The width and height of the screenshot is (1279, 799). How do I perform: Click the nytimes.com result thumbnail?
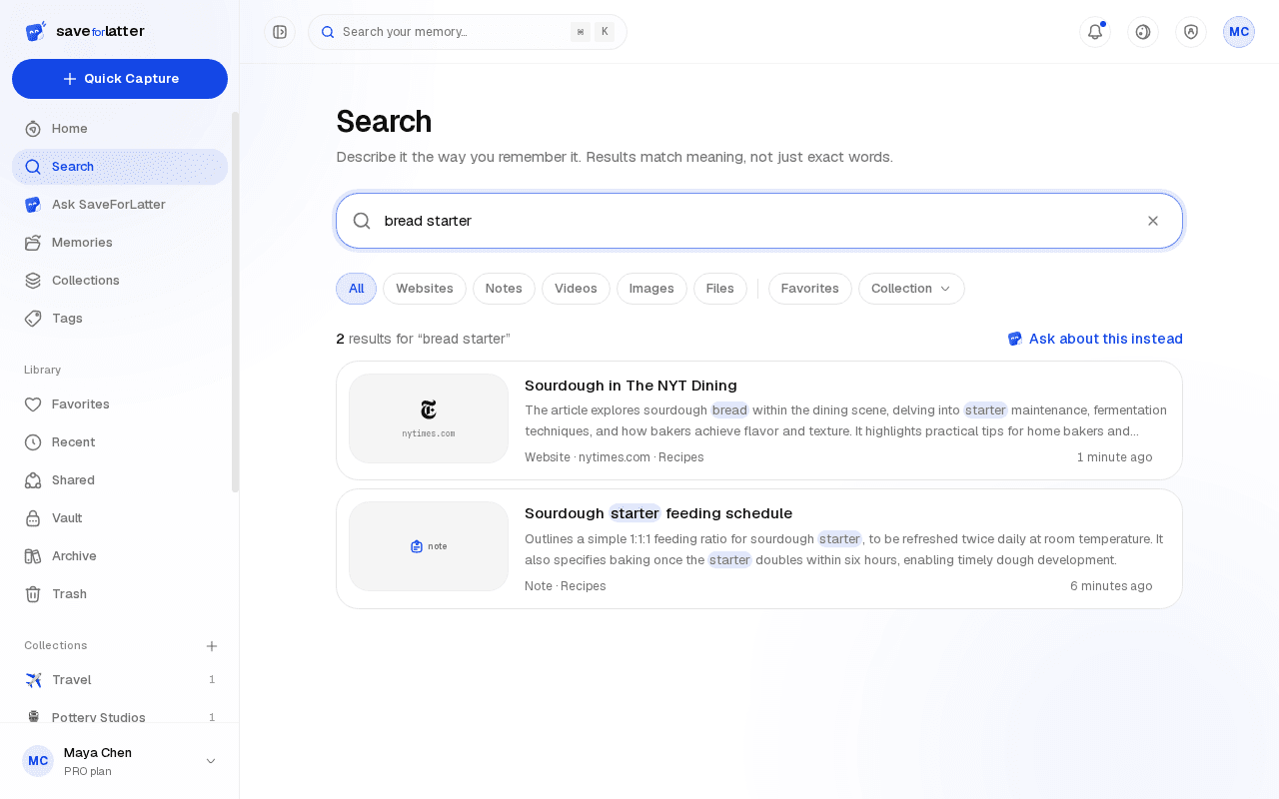(429, 418)
